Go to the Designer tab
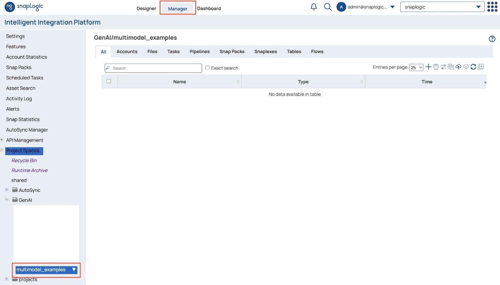 146,8
